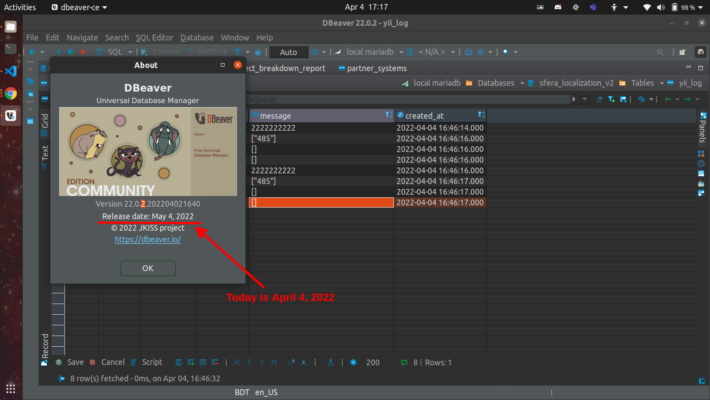This screenshot has width=710, height=400.
Task: Go to last row icon
Action: (x=273, y=363)
